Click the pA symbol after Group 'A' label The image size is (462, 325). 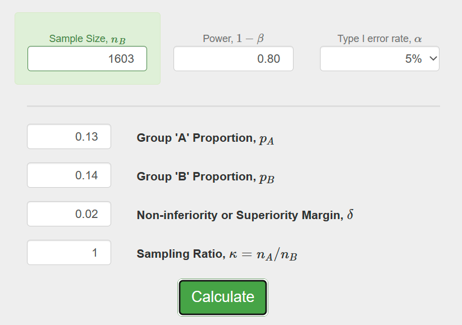click(x=266, y=140)
